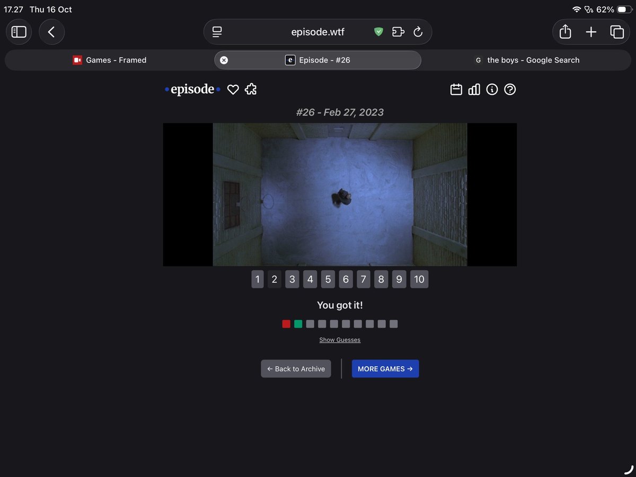Screen dimensions: 636x477
Task: Switch to the boys - Google Search tab
Action: (x=527, y=60)
